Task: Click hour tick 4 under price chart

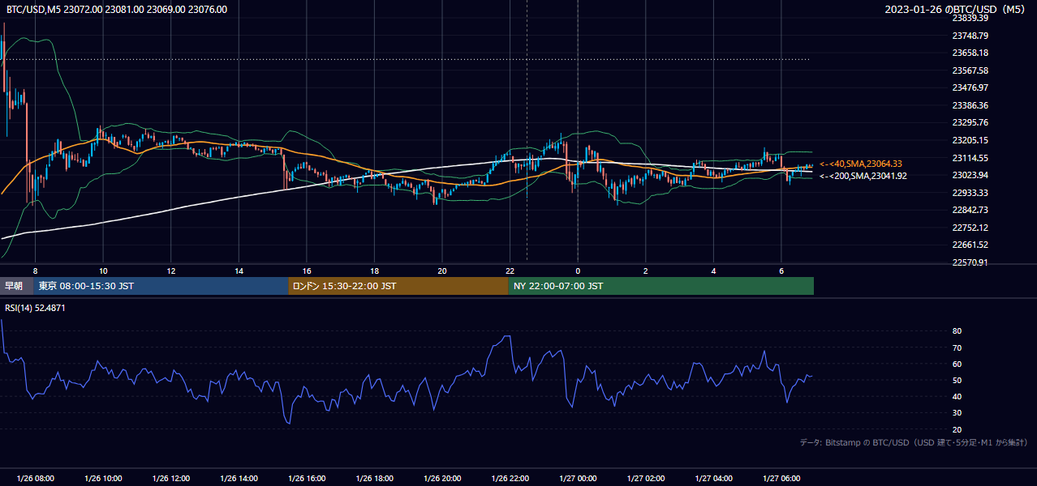Action: (714, 271)
